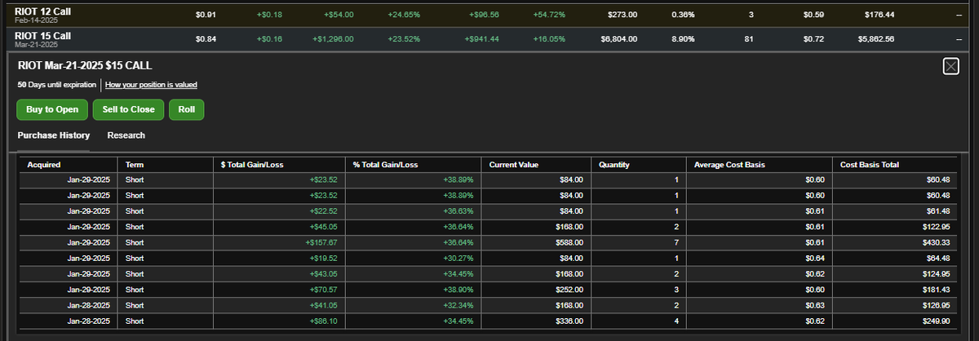This screenshot has width=979, height=341.
Task: Click the 'RIOT Mar-21-2025 $15 CALL' panel heading
Action: [x=84, y=65]
